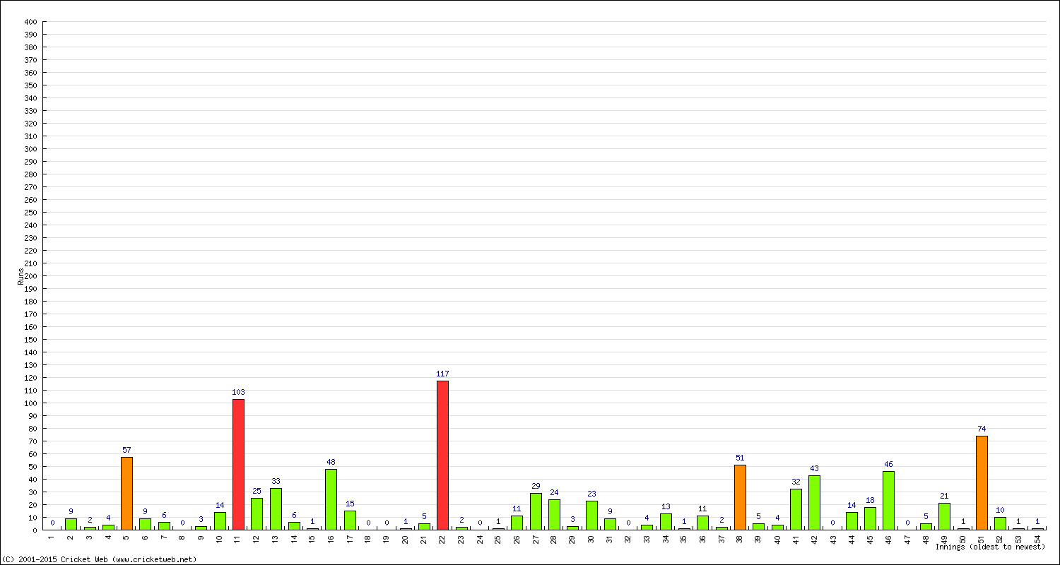Viewport: 1060px width, 565px height.
Task: Select the green 24-run bar at innings 28
Action: [x=554, y=514]
